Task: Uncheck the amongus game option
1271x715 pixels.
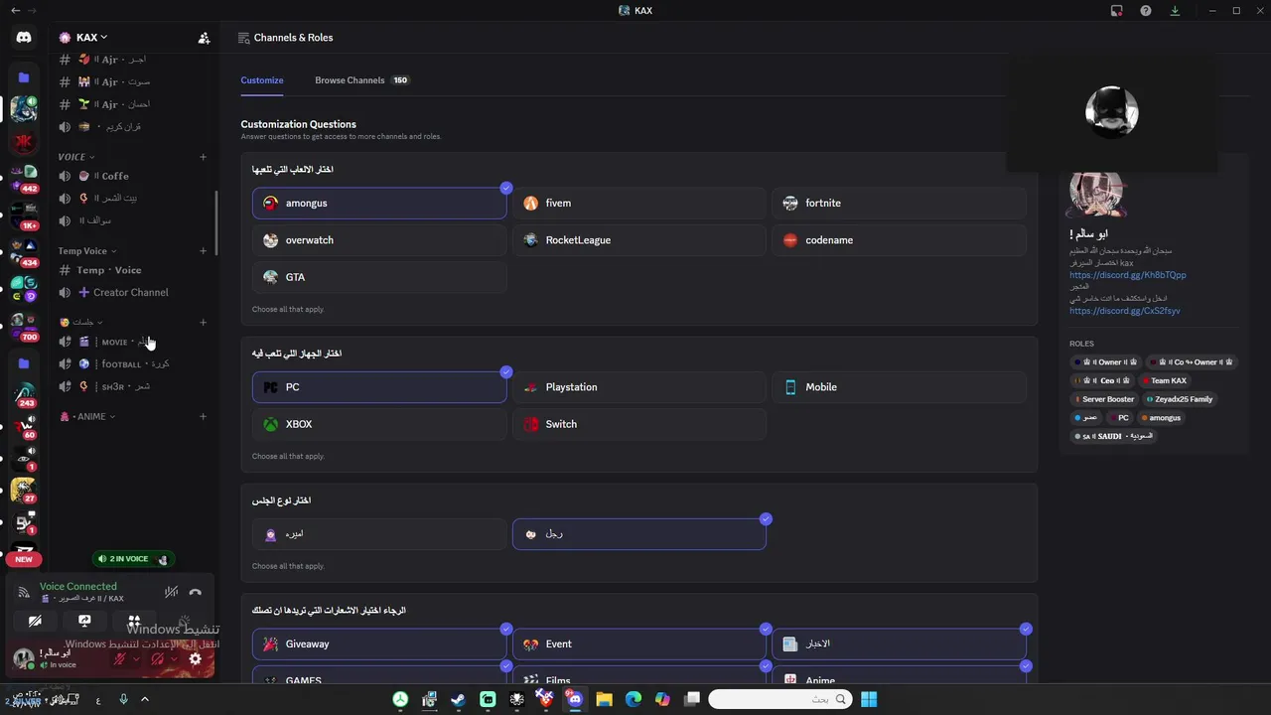Action: tap(379, 203)
